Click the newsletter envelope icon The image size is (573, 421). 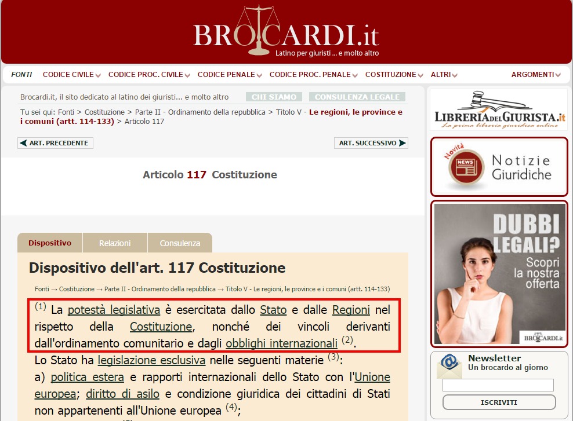(450, 367)
